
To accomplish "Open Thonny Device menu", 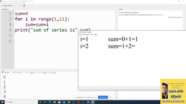I will (x=16, y=3).
